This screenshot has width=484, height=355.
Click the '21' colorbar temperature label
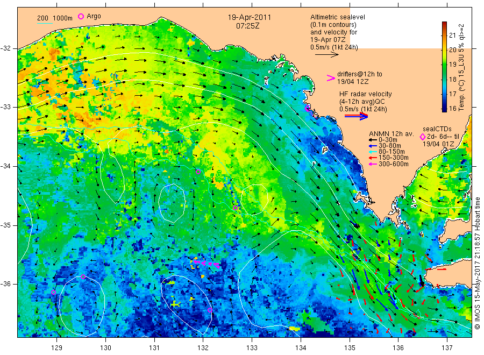click(x=452, y=35)
